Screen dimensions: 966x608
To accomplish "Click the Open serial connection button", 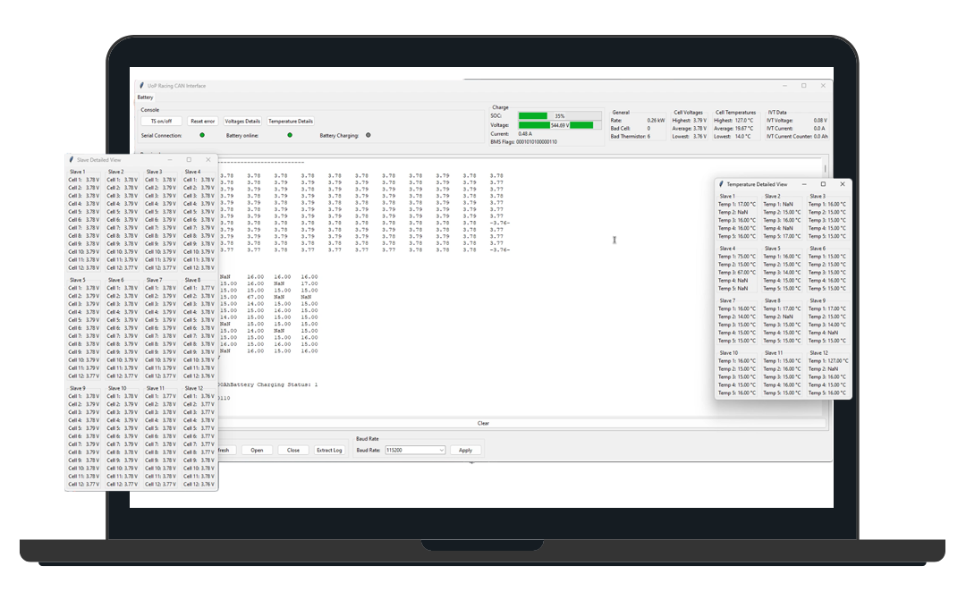I will pos(257,451).
